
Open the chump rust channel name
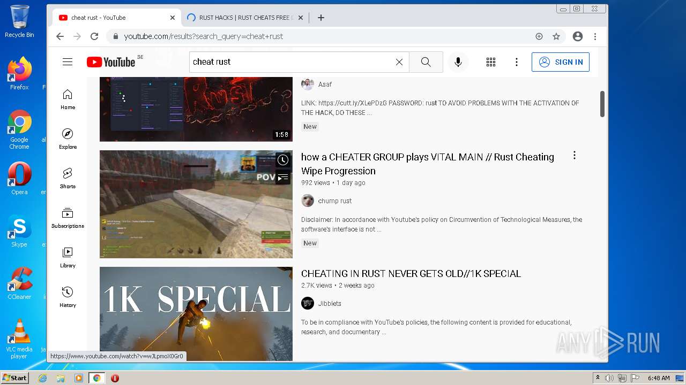coord(335,201)
